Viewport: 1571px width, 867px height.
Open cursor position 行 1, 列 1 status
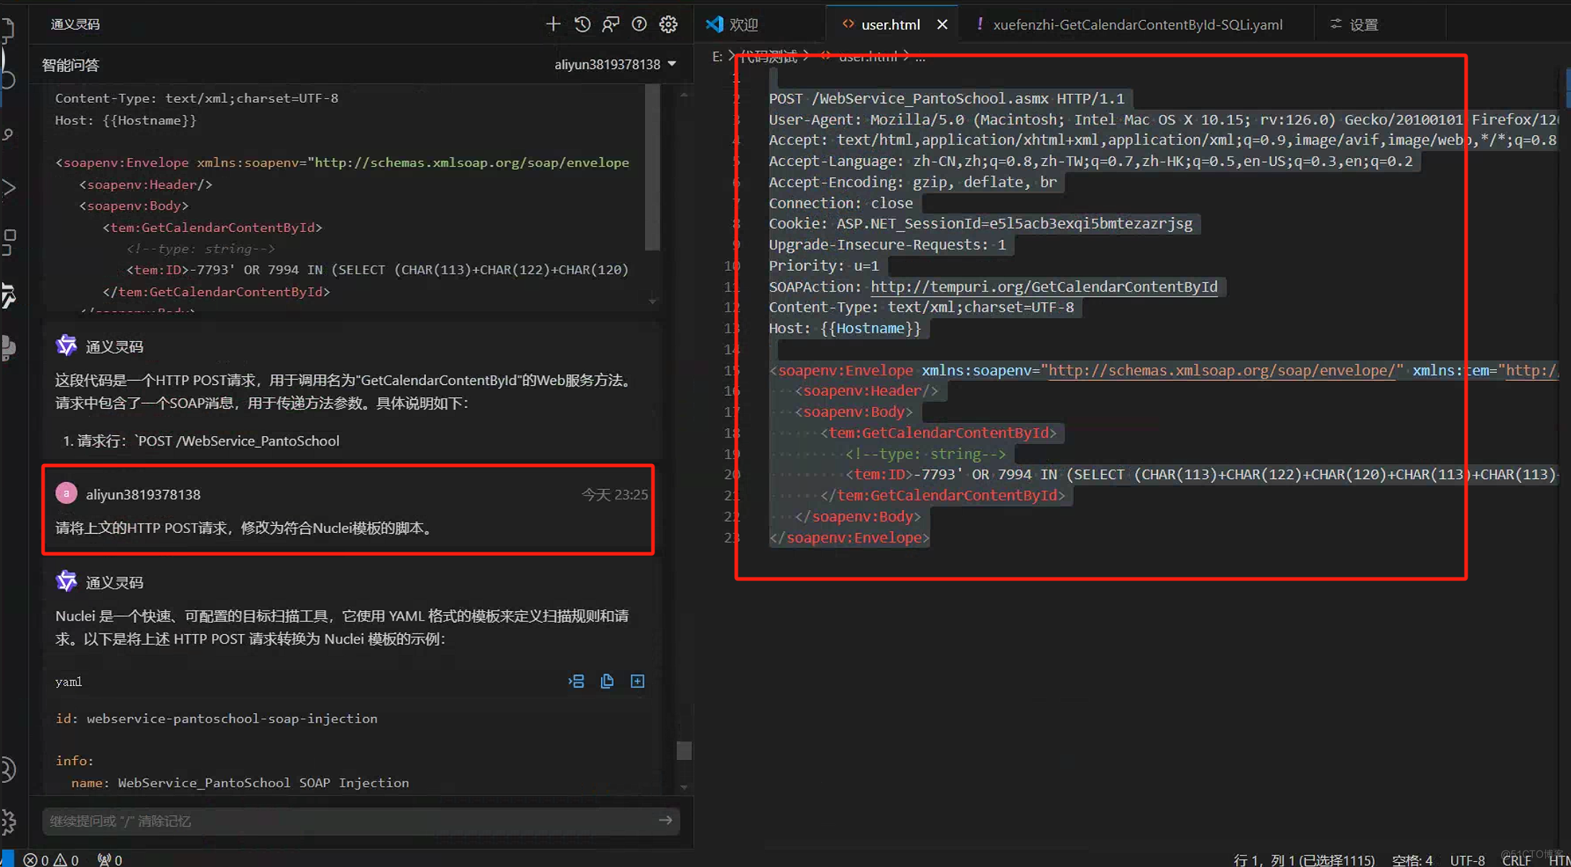tap(1304, 860)
